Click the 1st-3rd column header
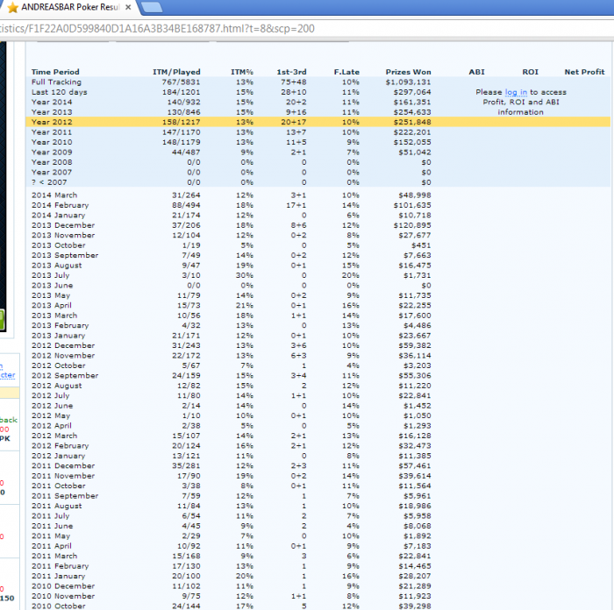The image size is (614, 610). pos(291,72)
